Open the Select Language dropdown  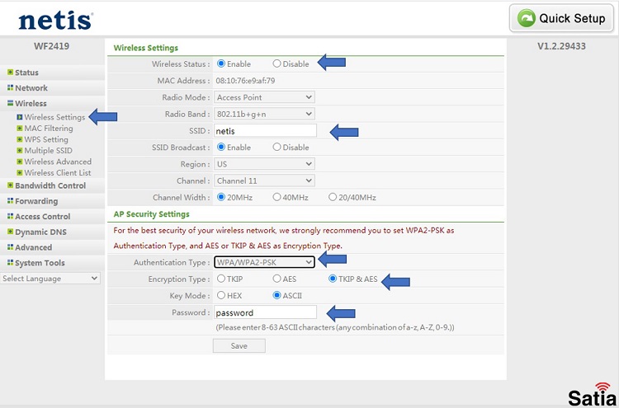coord(50,279)
